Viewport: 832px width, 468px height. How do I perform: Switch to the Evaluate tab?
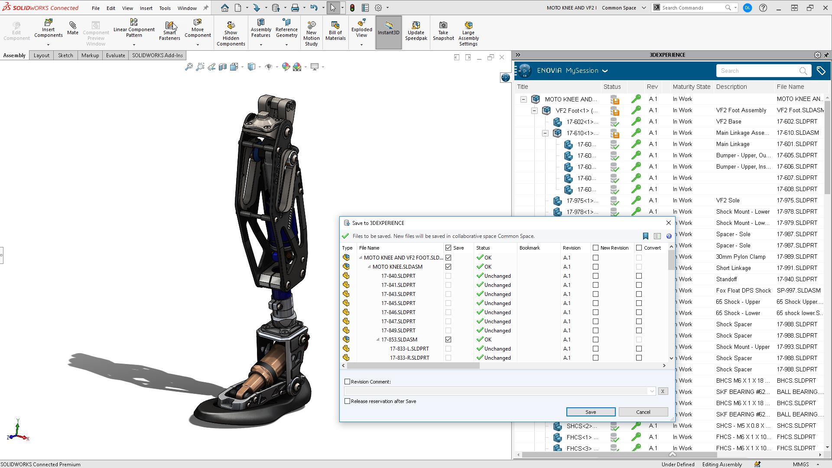click(x=115, y=55)
